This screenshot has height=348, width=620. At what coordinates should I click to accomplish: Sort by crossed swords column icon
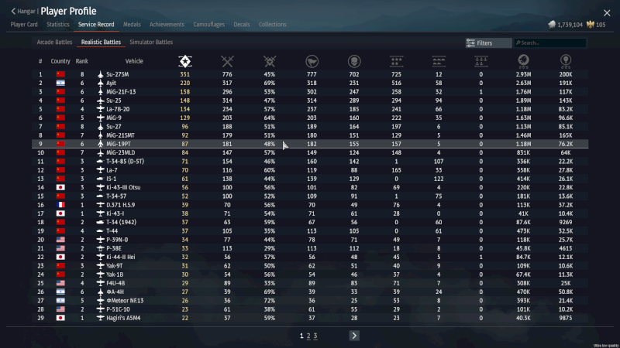pos(227,61)
